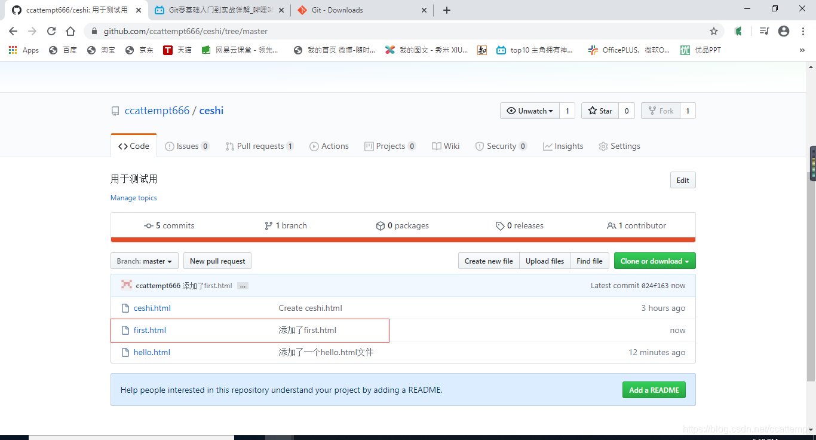The image size is (816, 440).
Task: Click the watchers count 1
Action: click(567, 111)
